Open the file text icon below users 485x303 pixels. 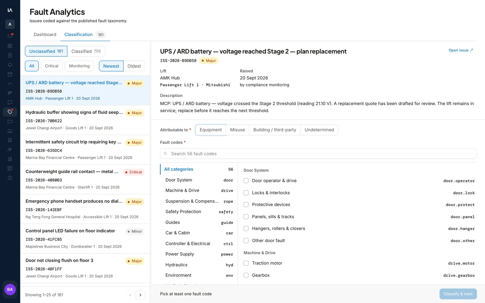click(10, 159)
